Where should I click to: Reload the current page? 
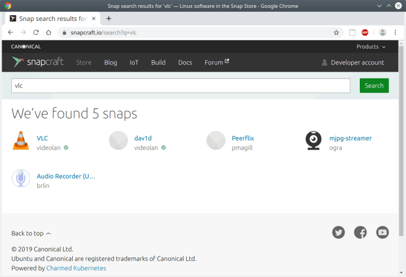tap(36, 32)
